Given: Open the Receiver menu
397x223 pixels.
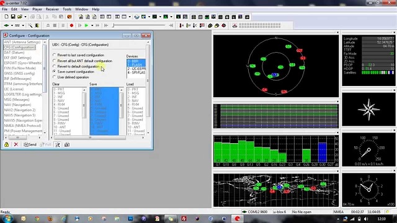Looking at the screenshot, I should tap(52, 9).
